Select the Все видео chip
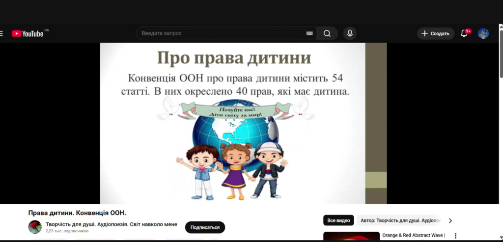The image size is (503, 242). 338,220
